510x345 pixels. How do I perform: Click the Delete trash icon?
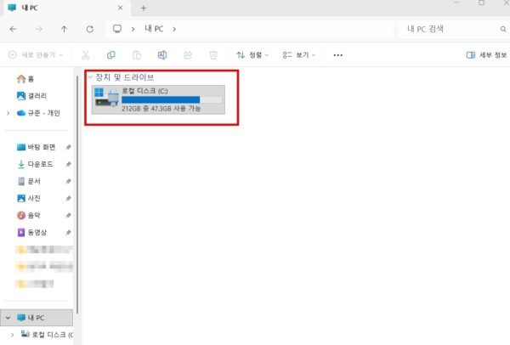click(x=213, y=55)
